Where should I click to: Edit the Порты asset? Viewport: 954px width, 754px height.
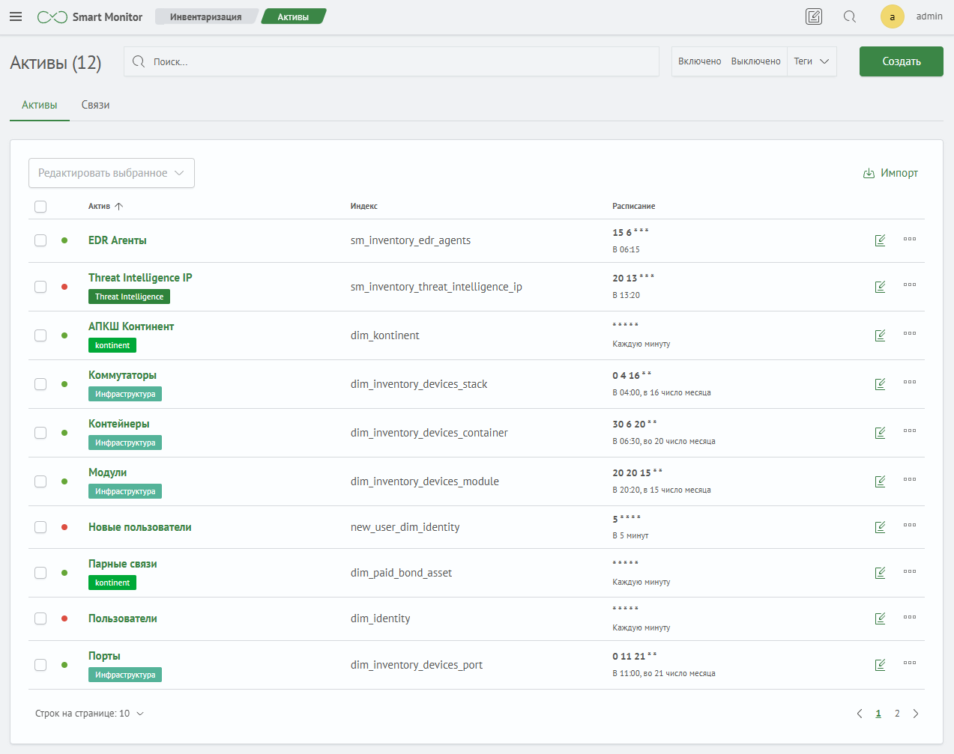coord(881,665)
